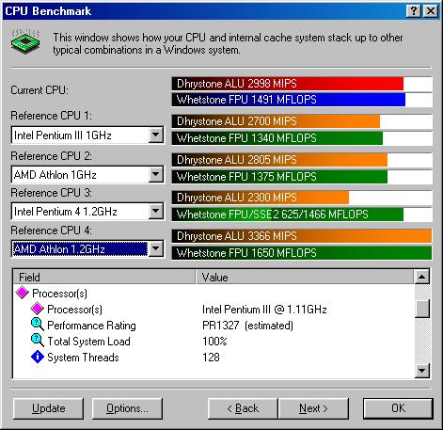
Task: Select the Performance Rating row label
Action: tap(91, 326)
